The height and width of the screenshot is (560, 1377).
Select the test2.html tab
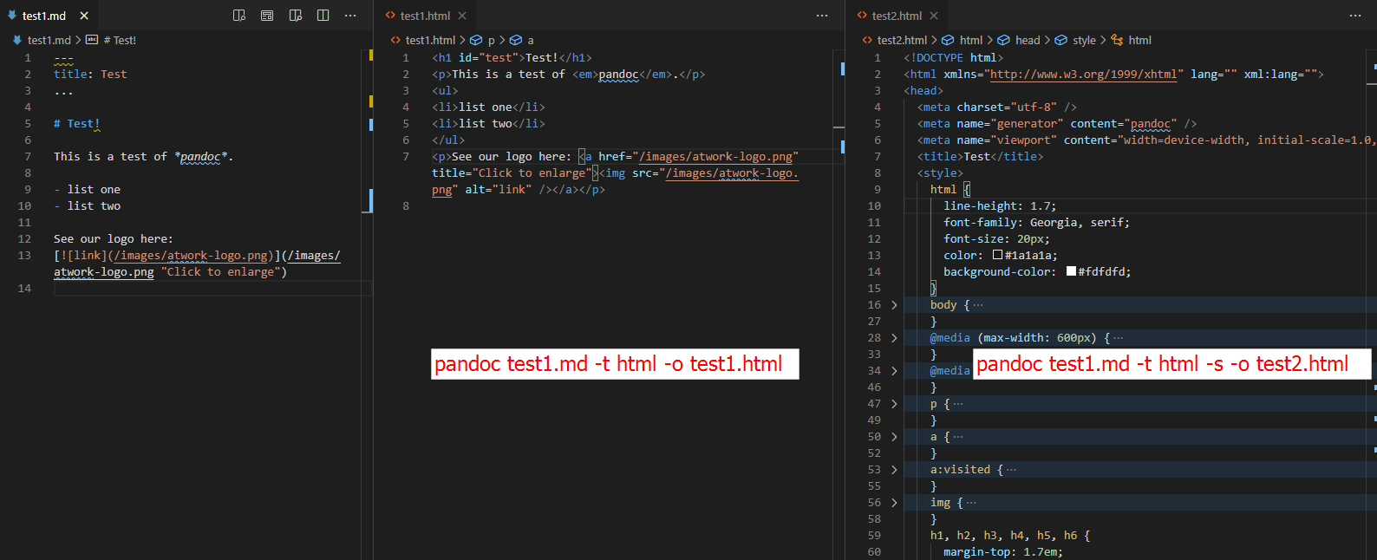[896, 16]
